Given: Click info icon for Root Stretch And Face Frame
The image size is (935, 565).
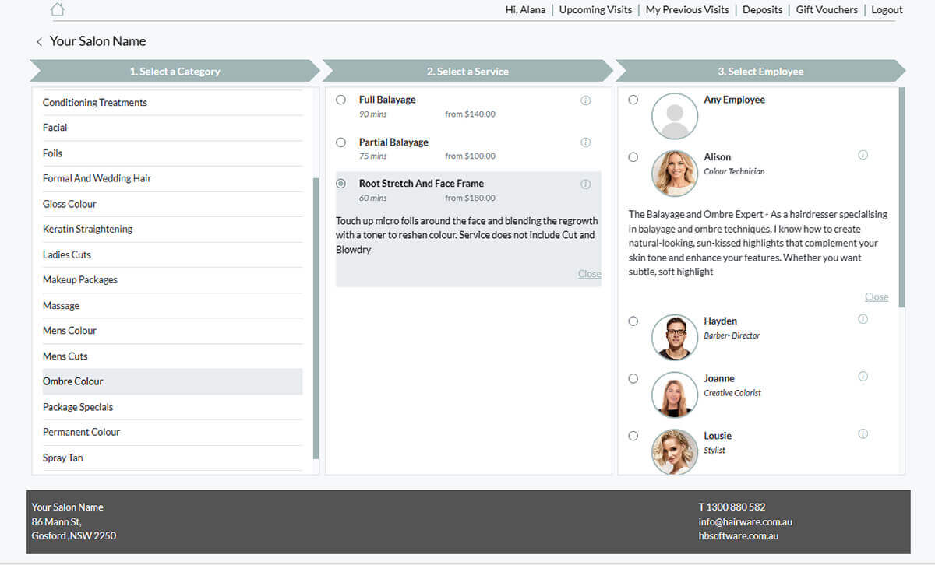Looking at the screenshot, I should (586, 184).
